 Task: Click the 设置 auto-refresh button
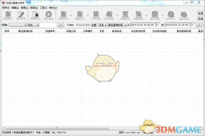click(x=94, y=25)
